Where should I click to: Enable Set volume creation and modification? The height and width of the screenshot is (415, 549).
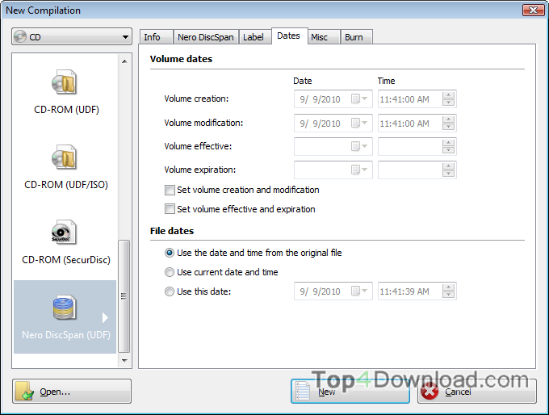click(x=170, y=191)
